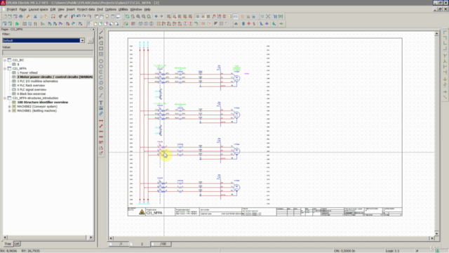Click the page navigator icon at start of second toolbar
449x253 pixels.
pos(5,24)
